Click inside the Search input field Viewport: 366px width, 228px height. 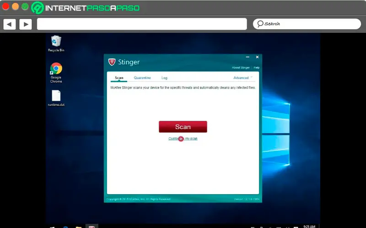pyautogui.click(x=307, y=24)
